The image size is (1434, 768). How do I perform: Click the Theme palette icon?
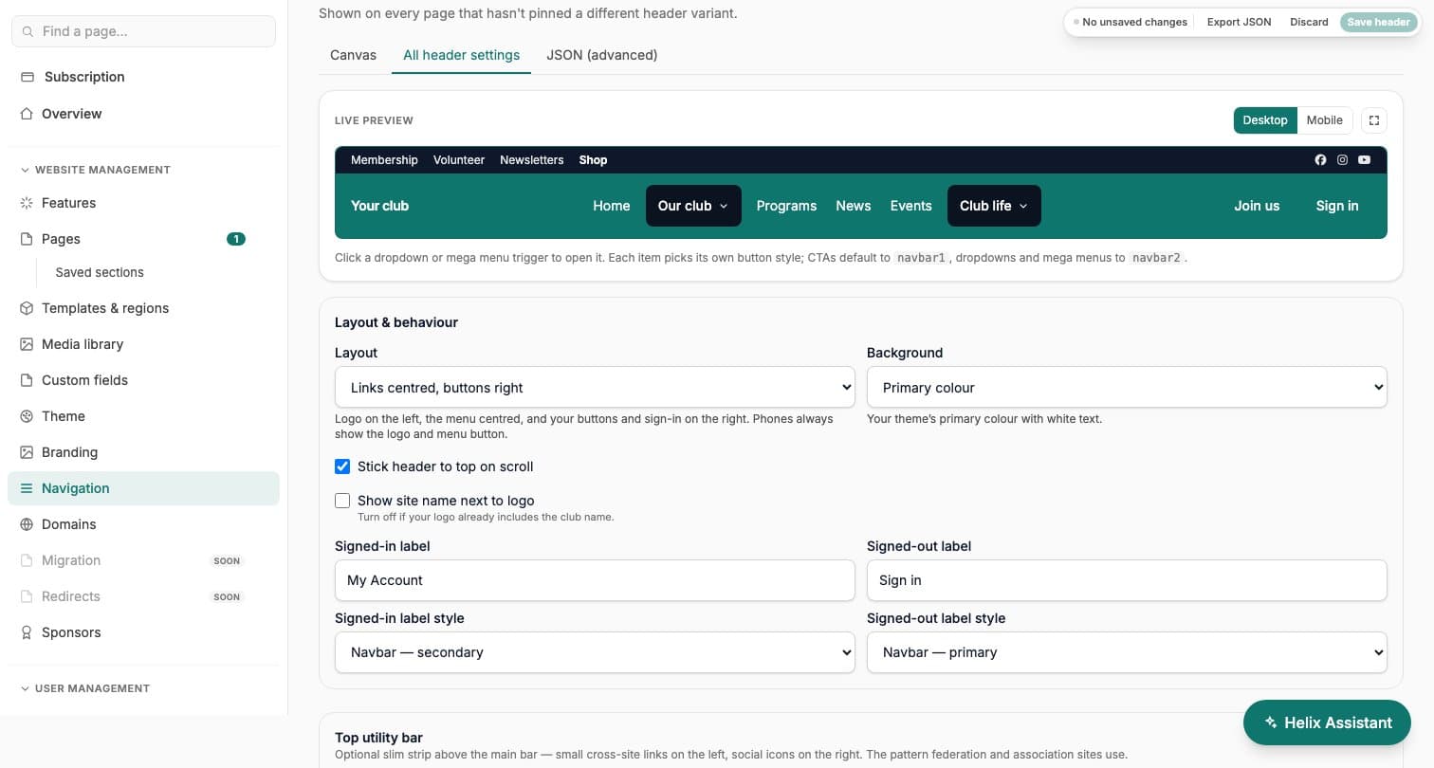[x=27, y=416]
